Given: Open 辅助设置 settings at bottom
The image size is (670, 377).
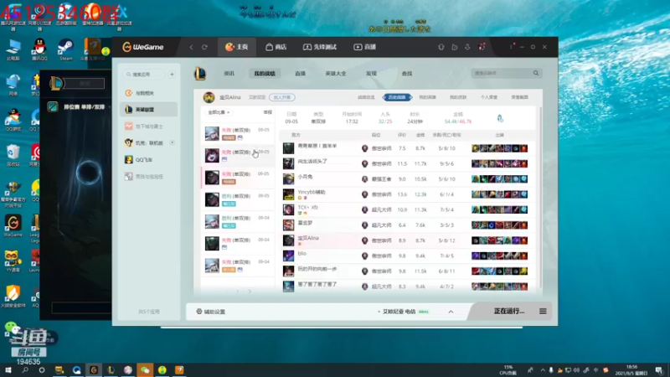Looking at the screenshot, I should [x=211, y=312].
